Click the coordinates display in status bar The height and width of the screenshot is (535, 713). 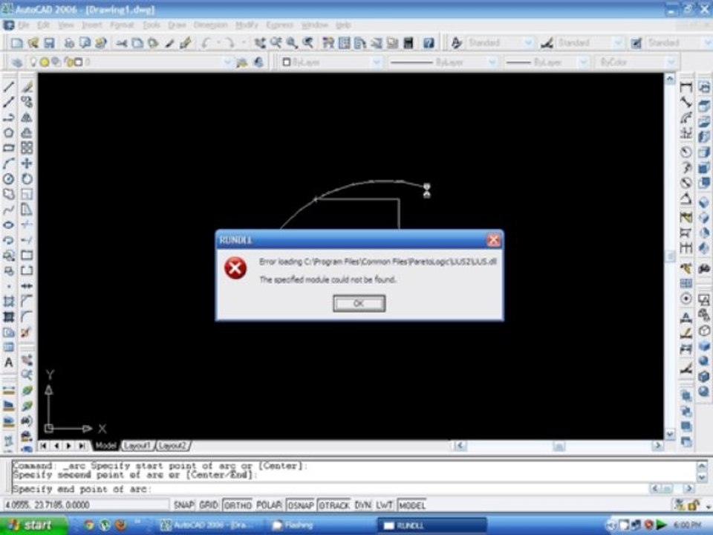(85, 505)
